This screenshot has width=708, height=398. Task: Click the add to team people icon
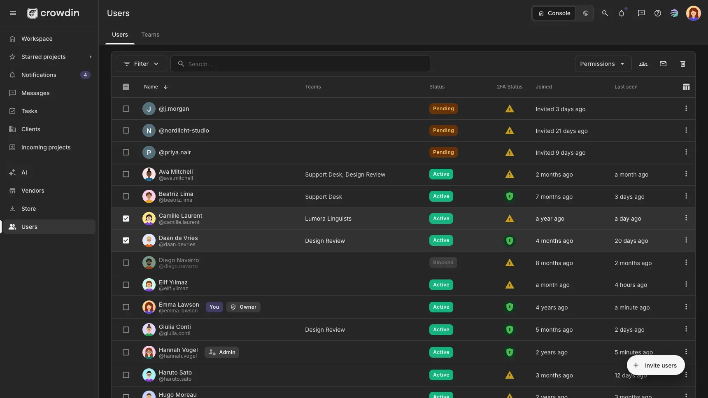click(643, 64)
